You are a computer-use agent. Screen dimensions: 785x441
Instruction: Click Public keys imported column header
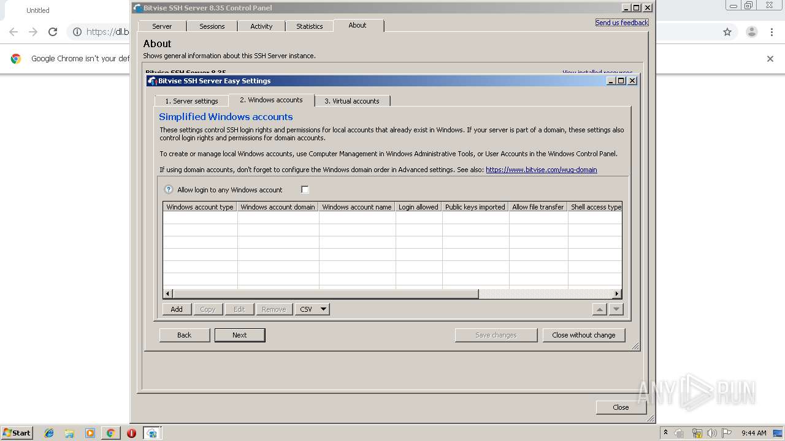pos(475,207)
